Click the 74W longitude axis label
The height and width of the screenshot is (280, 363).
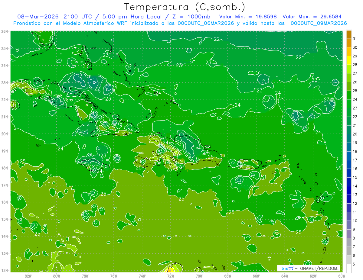click(142, 276)
